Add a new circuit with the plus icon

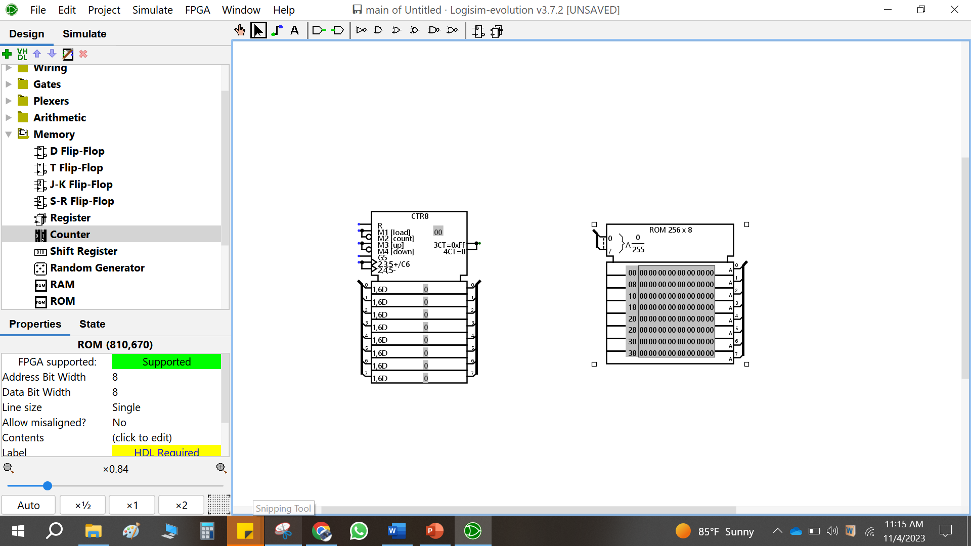click(x=7, y=54)
